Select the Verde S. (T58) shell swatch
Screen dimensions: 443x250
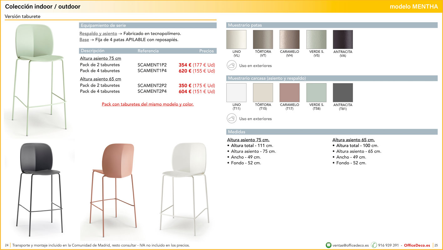(316, 93)
